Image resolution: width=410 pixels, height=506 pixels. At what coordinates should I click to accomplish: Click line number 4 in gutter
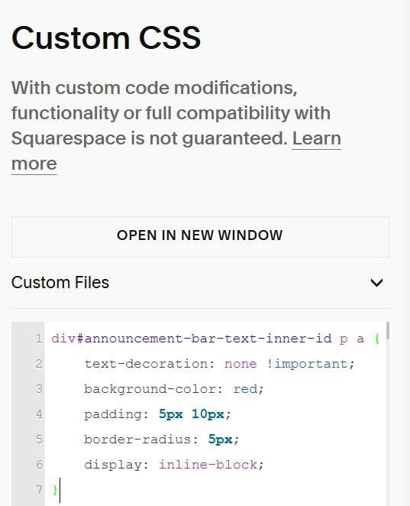[x=39, y=414]
